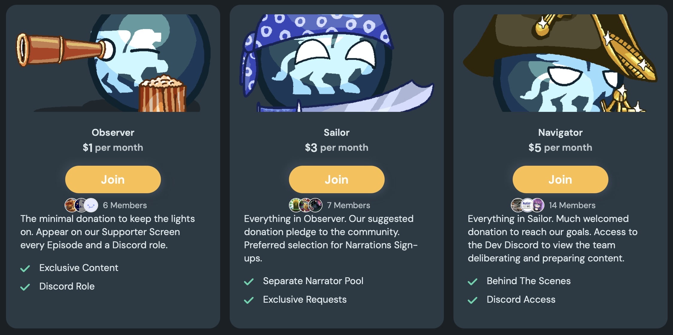673x335 pixels.
Task: Join the Observer tier
Action: click(x=113, y=179)
